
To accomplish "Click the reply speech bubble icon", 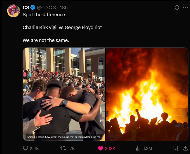I will [x=25, y=148].
